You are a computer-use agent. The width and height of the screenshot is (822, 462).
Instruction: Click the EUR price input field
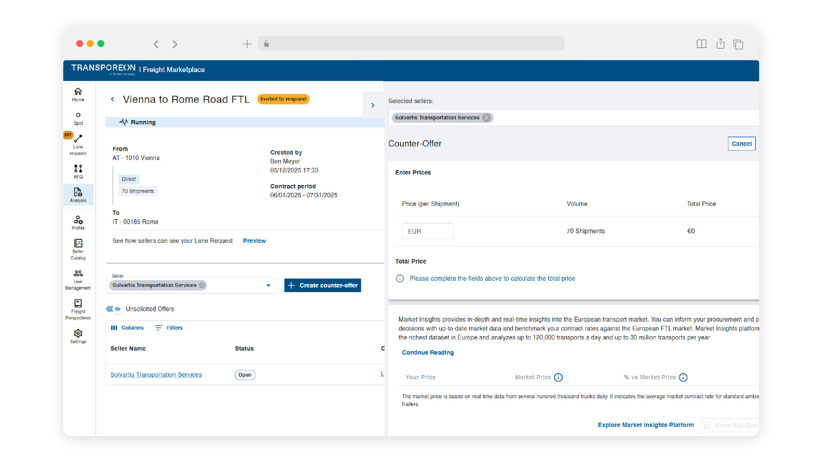coord(428,231)
